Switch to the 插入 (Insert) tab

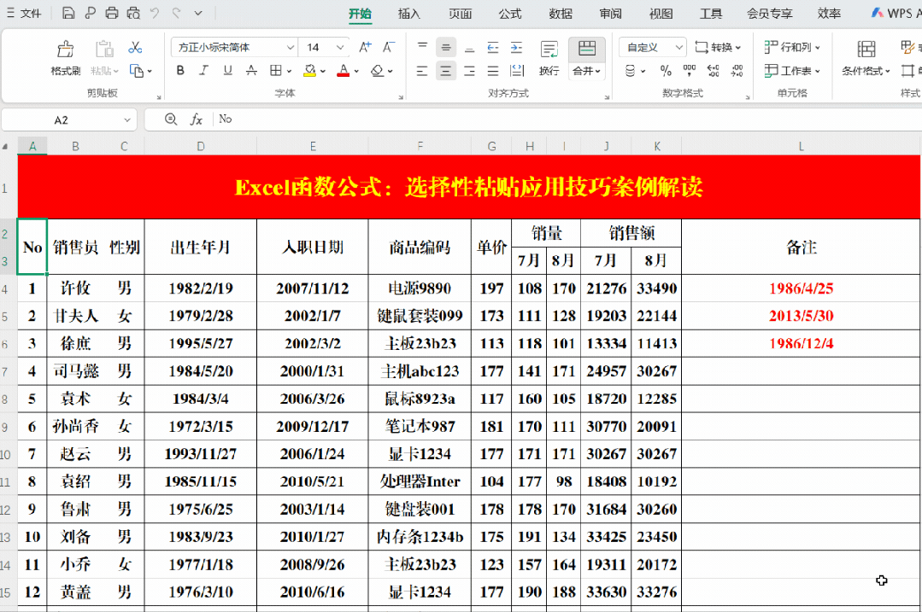[409, 14]
